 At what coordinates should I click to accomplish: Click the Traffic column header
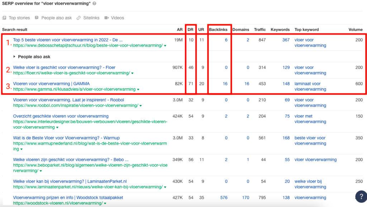pos(260,29)
